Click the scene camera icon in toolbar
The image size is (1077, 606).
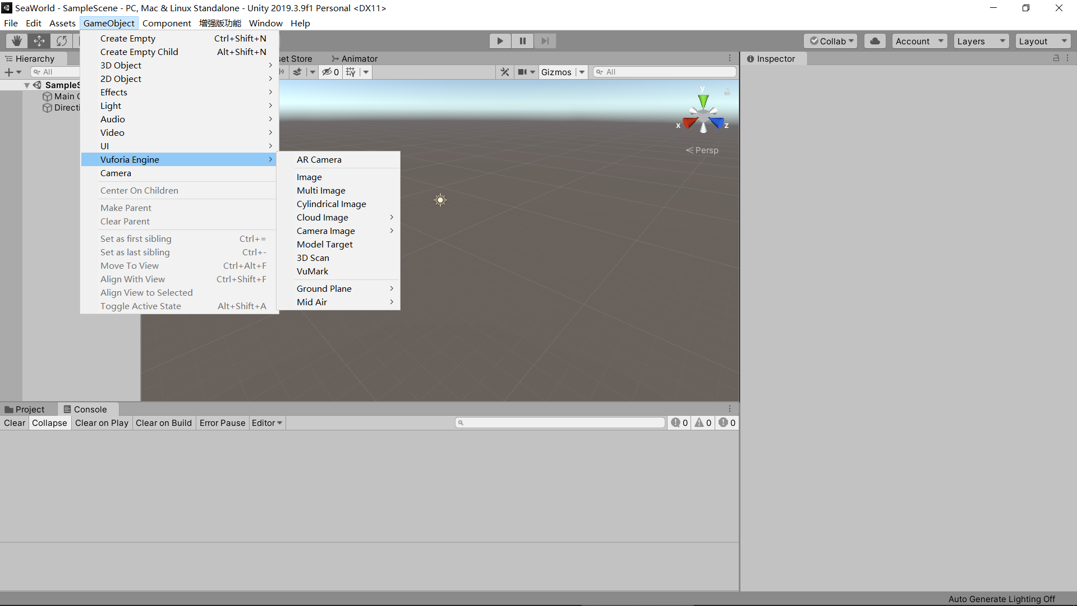click(x=523, y=72)
